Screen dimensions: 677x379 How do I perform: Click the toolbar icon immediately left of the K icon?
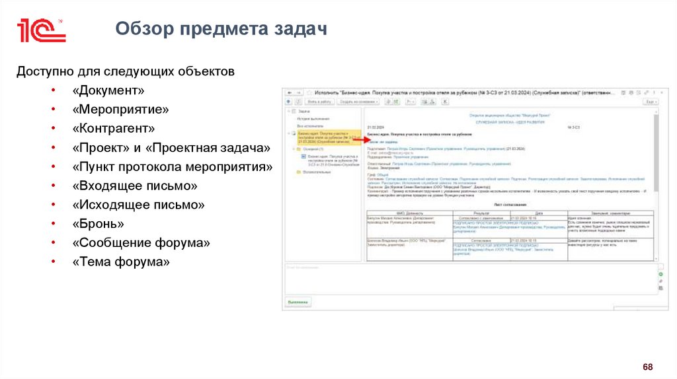432,102
